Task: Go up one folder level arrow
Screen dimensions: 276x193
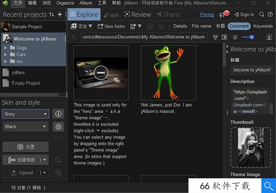Action: click(74, 37)
